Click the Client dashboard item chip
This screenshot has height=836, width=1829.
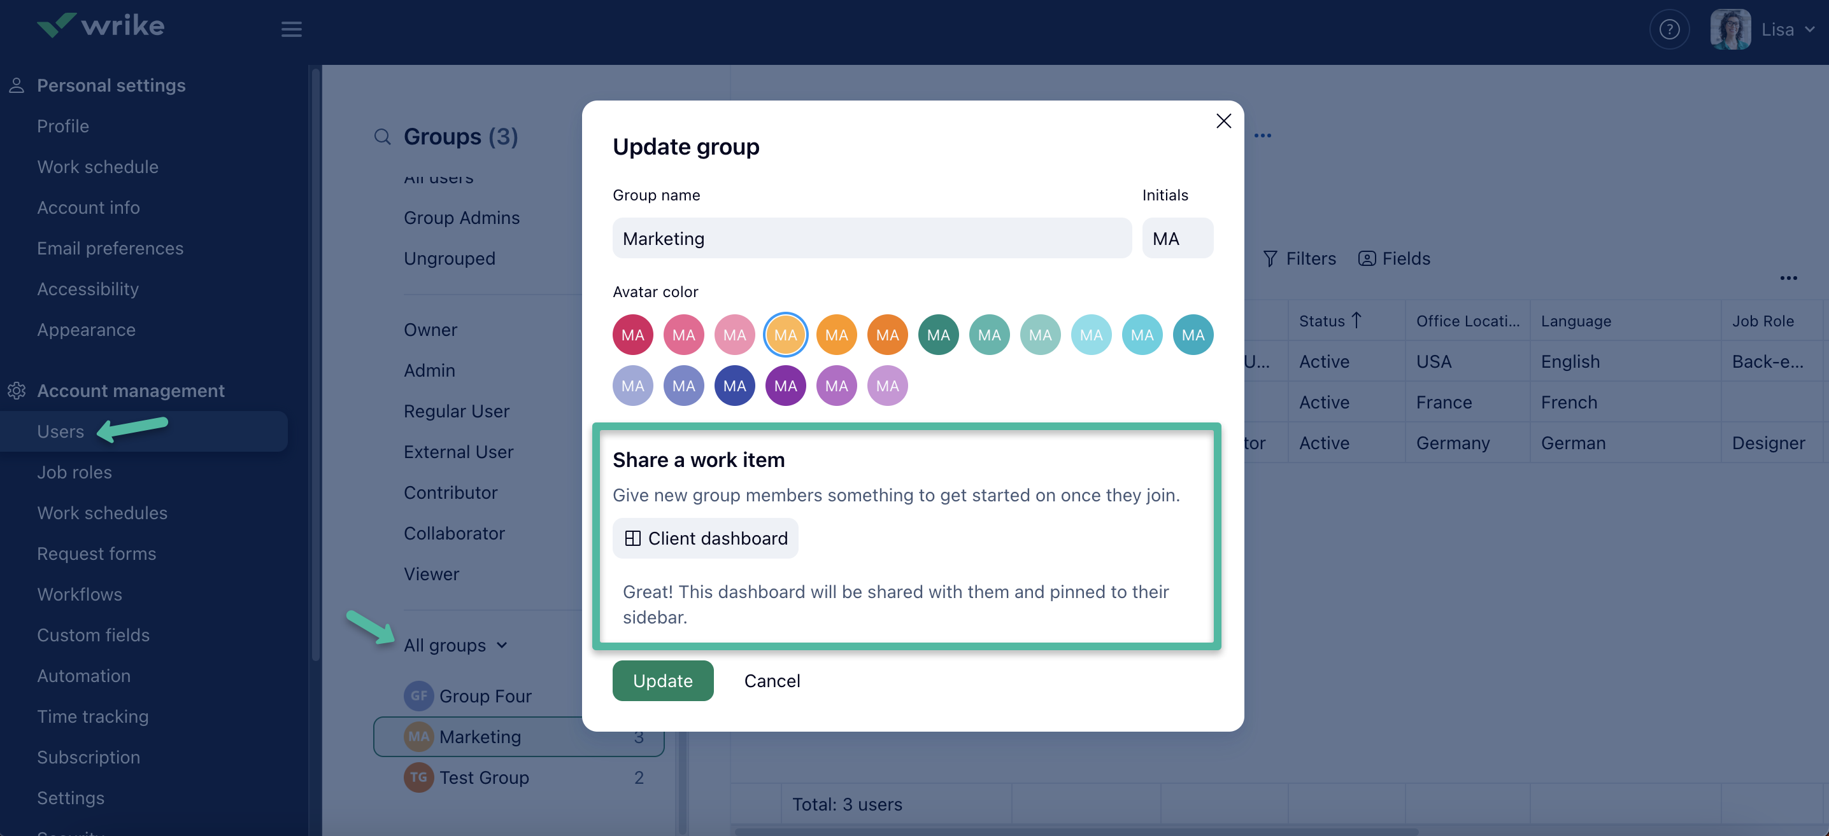click(x=705, y=538)
